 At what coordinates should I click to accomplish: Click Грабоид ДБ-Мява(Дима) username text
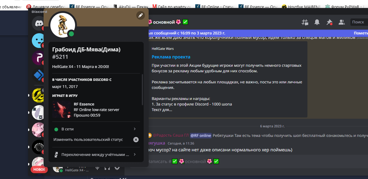[x=87, y=50]
